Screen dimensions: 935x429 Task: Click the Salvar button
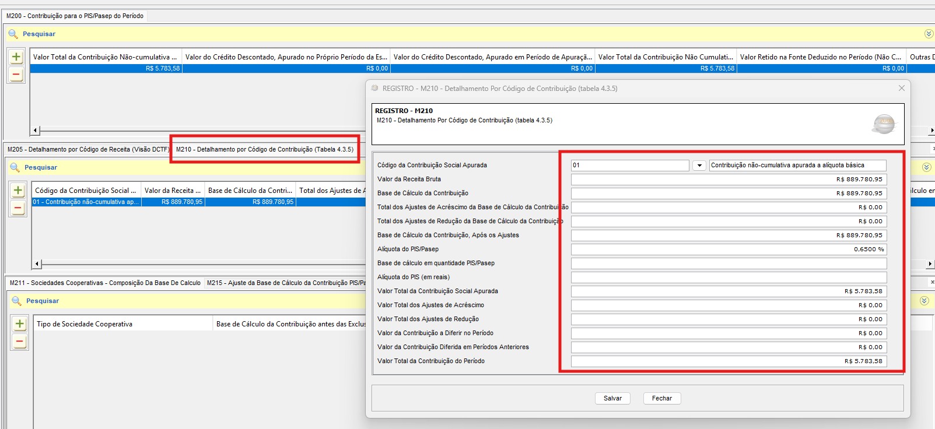pos(612,398)
